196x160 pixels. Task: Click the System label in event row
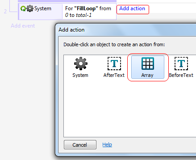click(x=43, y=8)
